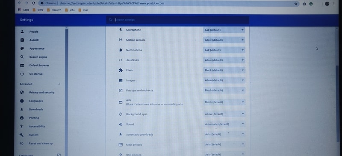Image resolution: width=342 pixels, height=156 pixels.
Task: Click the Ads permission icon
Action: (121, 102)
